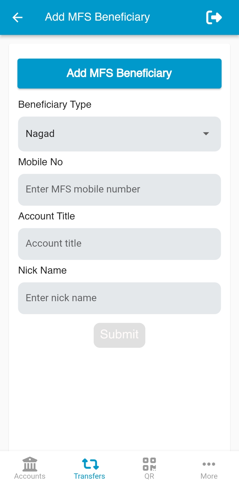This screenshot has width=239, height=486.
Task: Click the blue Add MFS Beneficiary banner
Action: (x=119, y=73)
